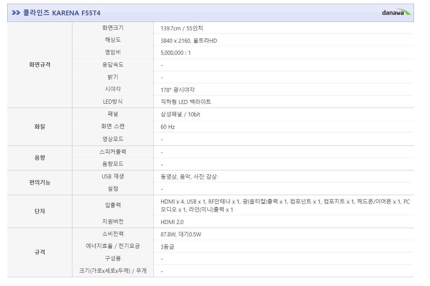
Task: Click the value 5,000,000 : 1
Action: point(176,53)
